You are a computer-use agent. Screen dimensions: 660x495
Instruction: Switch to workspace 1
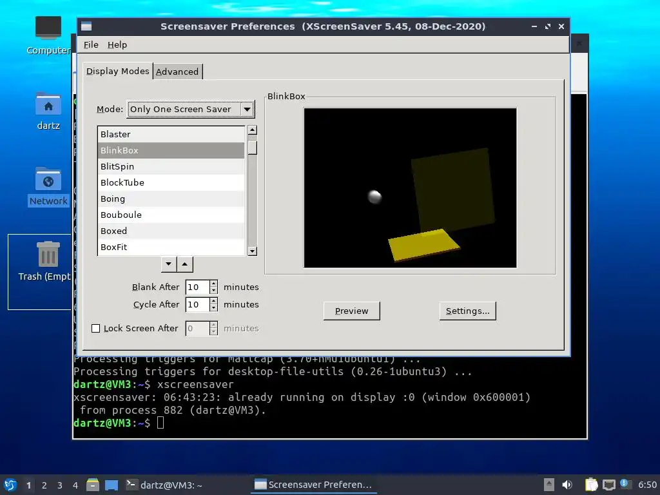coord(28,485)
